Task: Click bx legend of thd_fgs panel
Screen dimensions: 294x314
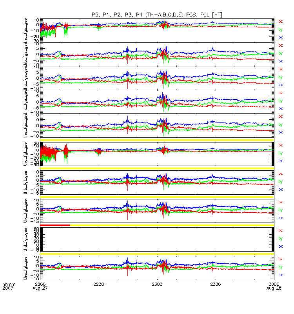Action: pyautogui.click(x=281, y=109)
